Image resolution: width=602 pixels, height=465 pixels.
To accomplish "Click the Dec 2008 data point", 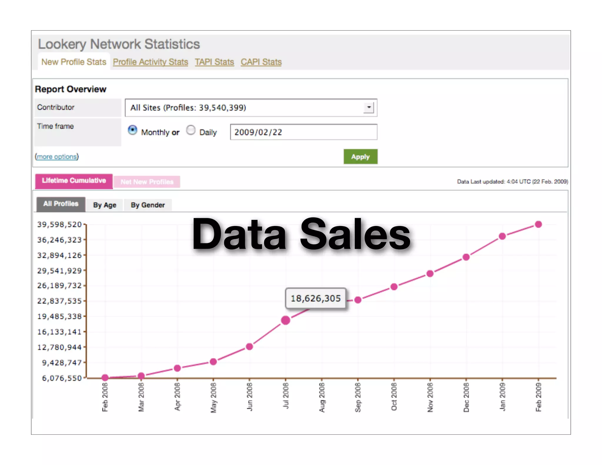I will 466,257.
